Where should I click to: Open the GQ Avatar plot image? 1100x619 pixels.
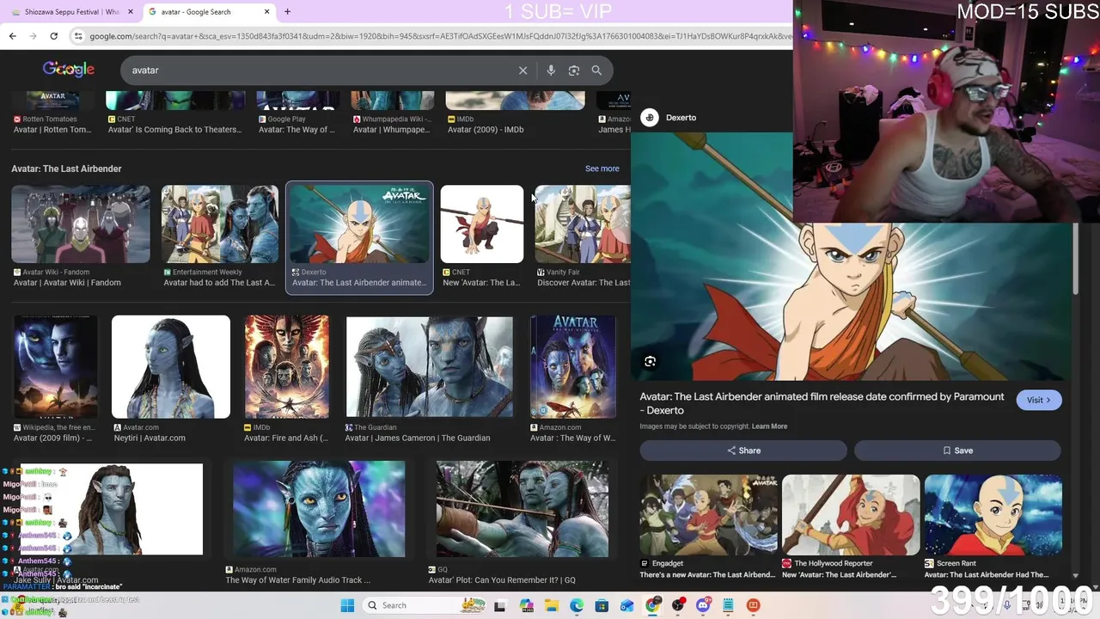click(x=522, y=509)
